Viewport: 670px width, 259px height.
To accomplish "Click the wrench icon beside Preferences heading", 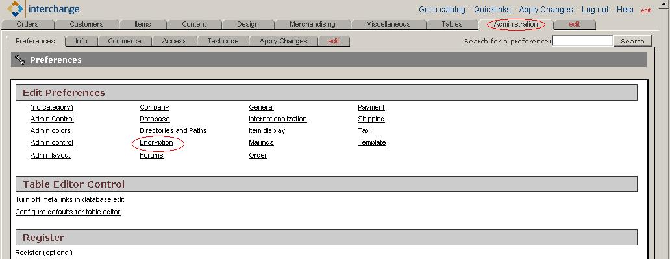I will [19, 60].
